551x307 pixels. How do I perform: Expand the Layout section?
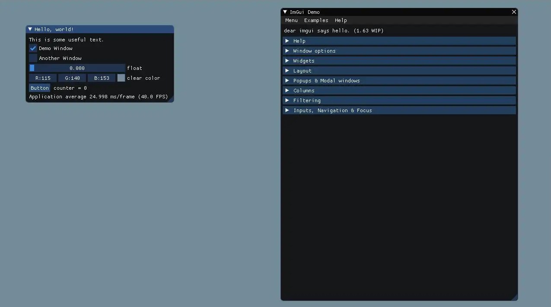tap(399, 71)
